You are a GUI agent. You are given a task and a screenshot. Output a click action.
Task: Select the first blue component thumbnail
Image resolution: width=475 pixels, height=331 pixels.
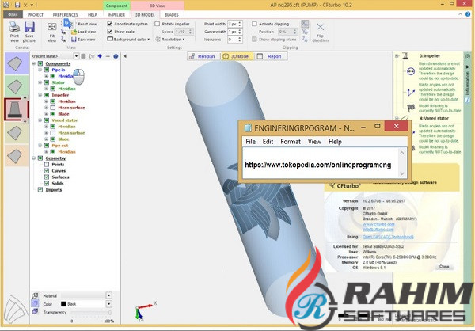click(x=17, y=63)
